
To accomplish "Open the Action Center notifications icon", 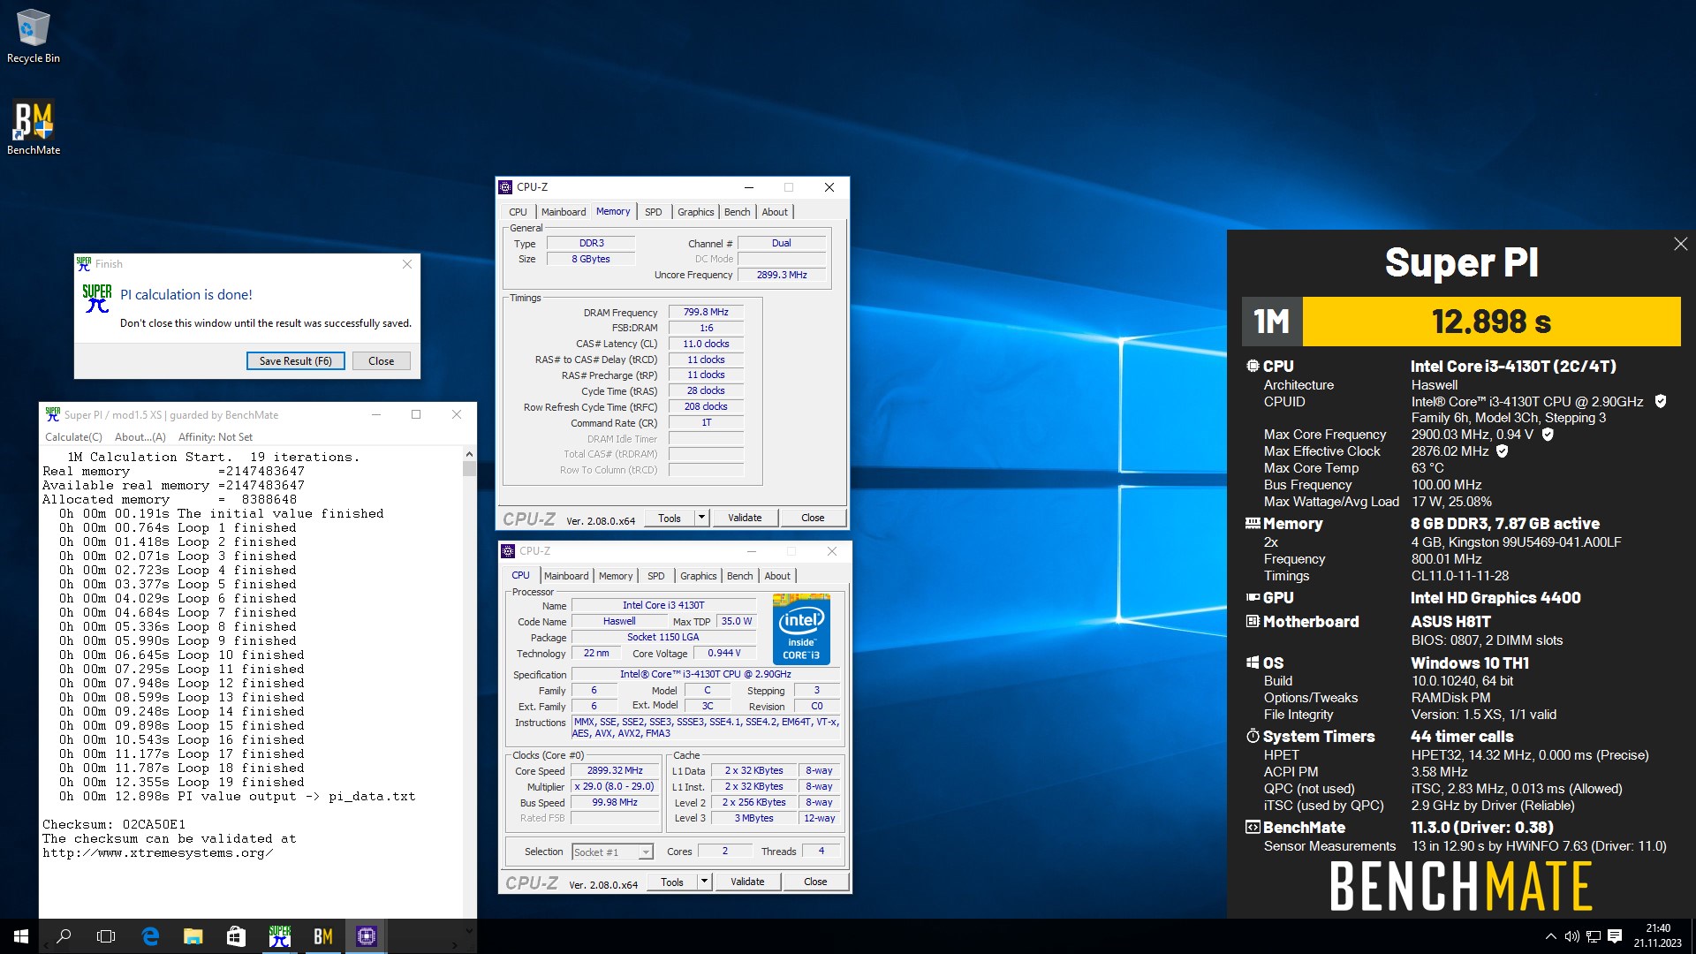I will click(x=1616, y=936).
